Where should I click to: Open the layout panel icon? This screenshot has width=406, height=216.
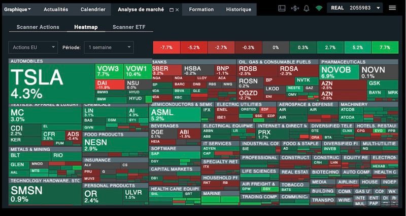coord(282,8)
